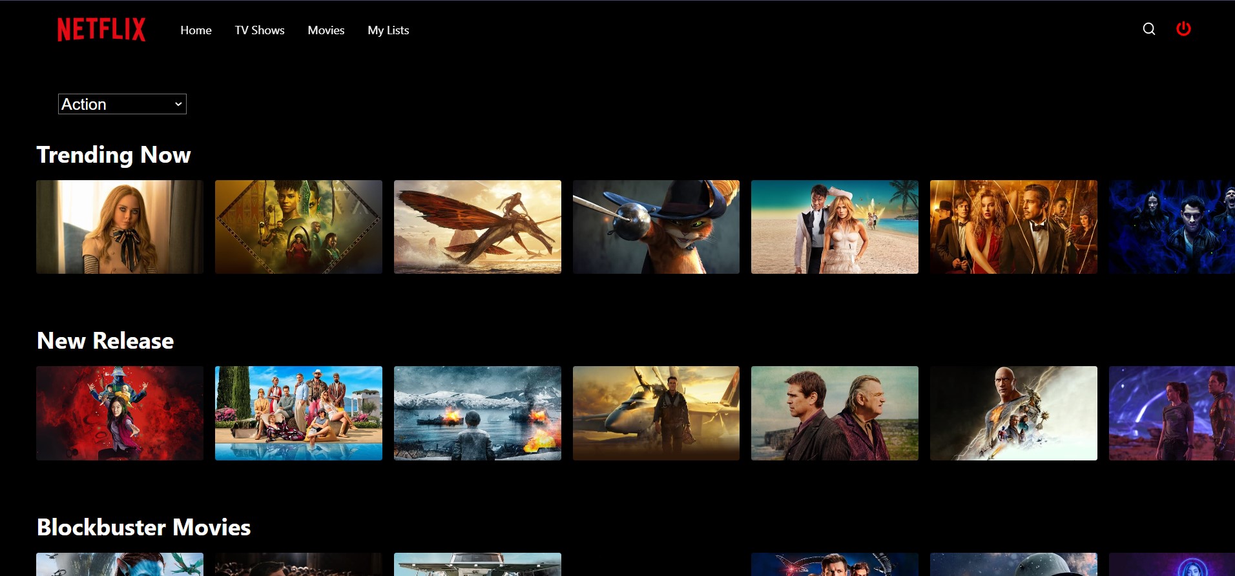Select the burning ships harbor thumbnail
Viewport: 1235px width, 576px height.
click(477, 413)
